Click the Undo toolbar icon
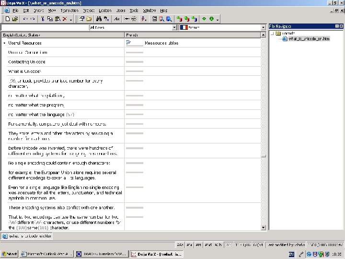 coord(25,19)
